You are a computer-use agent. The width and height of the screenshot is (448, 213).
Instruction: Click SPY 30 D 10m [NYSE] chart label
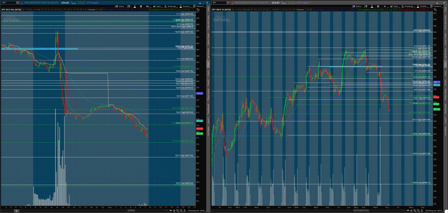[x=11, y=10]
